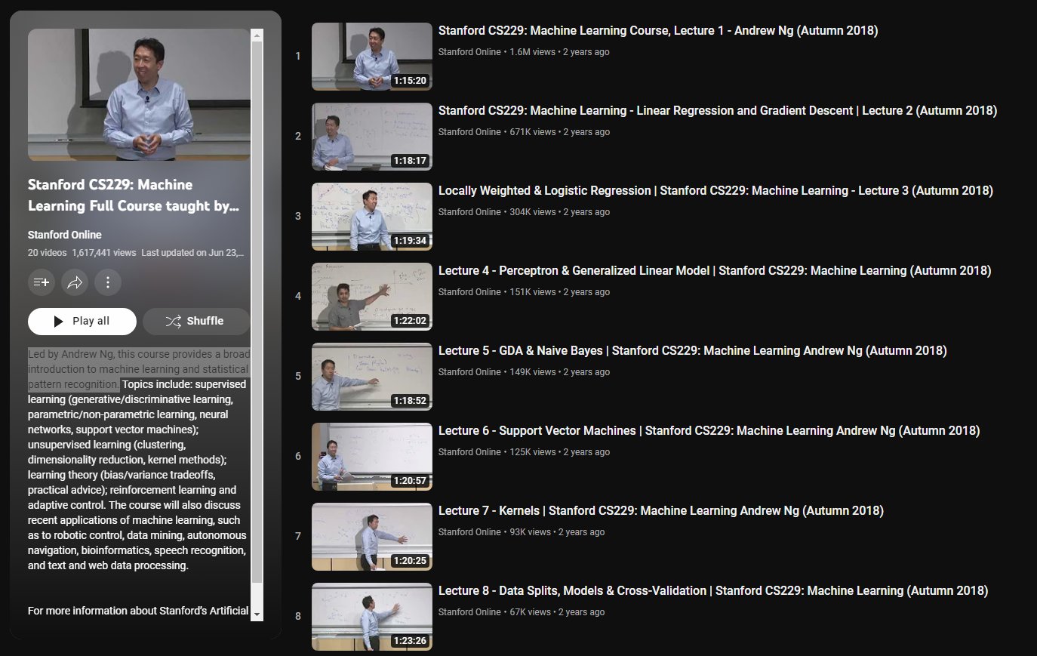Image resolution: width=1037 pixels, height=656 pixels.
Task: Click the '1:20:57' duration badge
Action: [410, 481]
